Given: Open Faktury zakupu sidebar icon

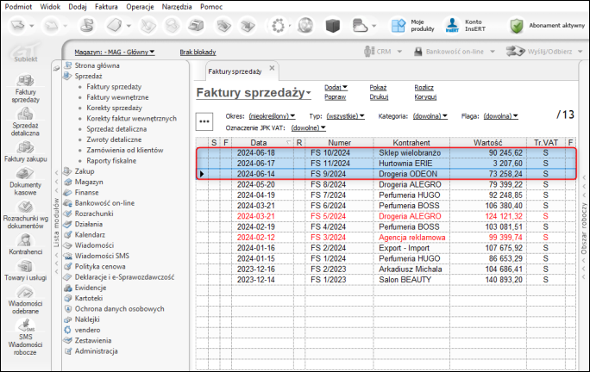Looking at the screenshot, I should coord(24,148).
